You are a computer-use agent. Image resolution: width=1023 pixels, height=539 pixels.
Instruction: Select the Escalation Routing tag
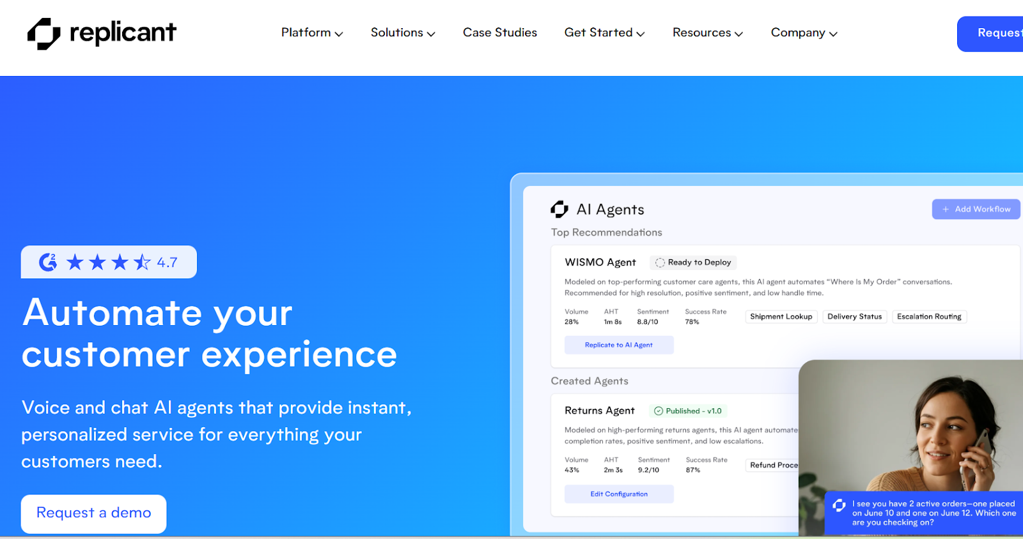click(x=929, y=317)
